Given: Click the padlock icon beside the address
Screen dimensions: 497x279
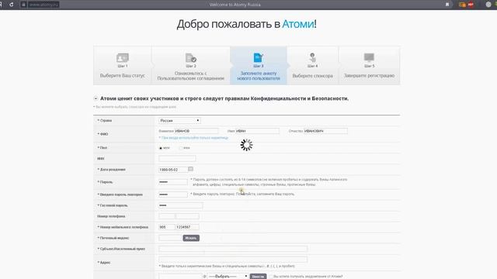Looking at the screenshot, I should coord(23,5).
